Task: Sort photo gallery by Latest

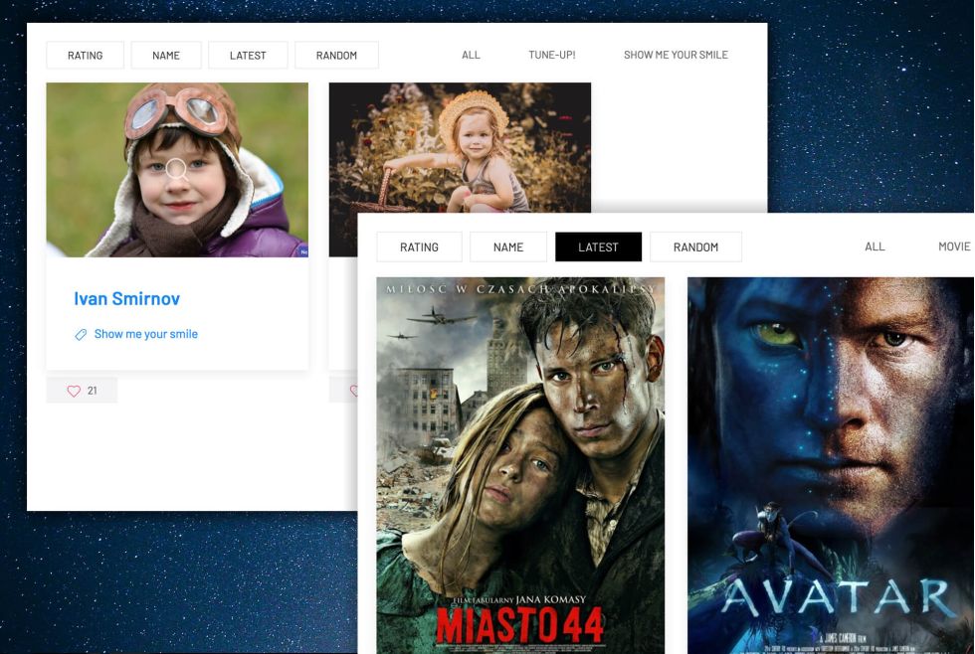Action: [x=248, y=56]
